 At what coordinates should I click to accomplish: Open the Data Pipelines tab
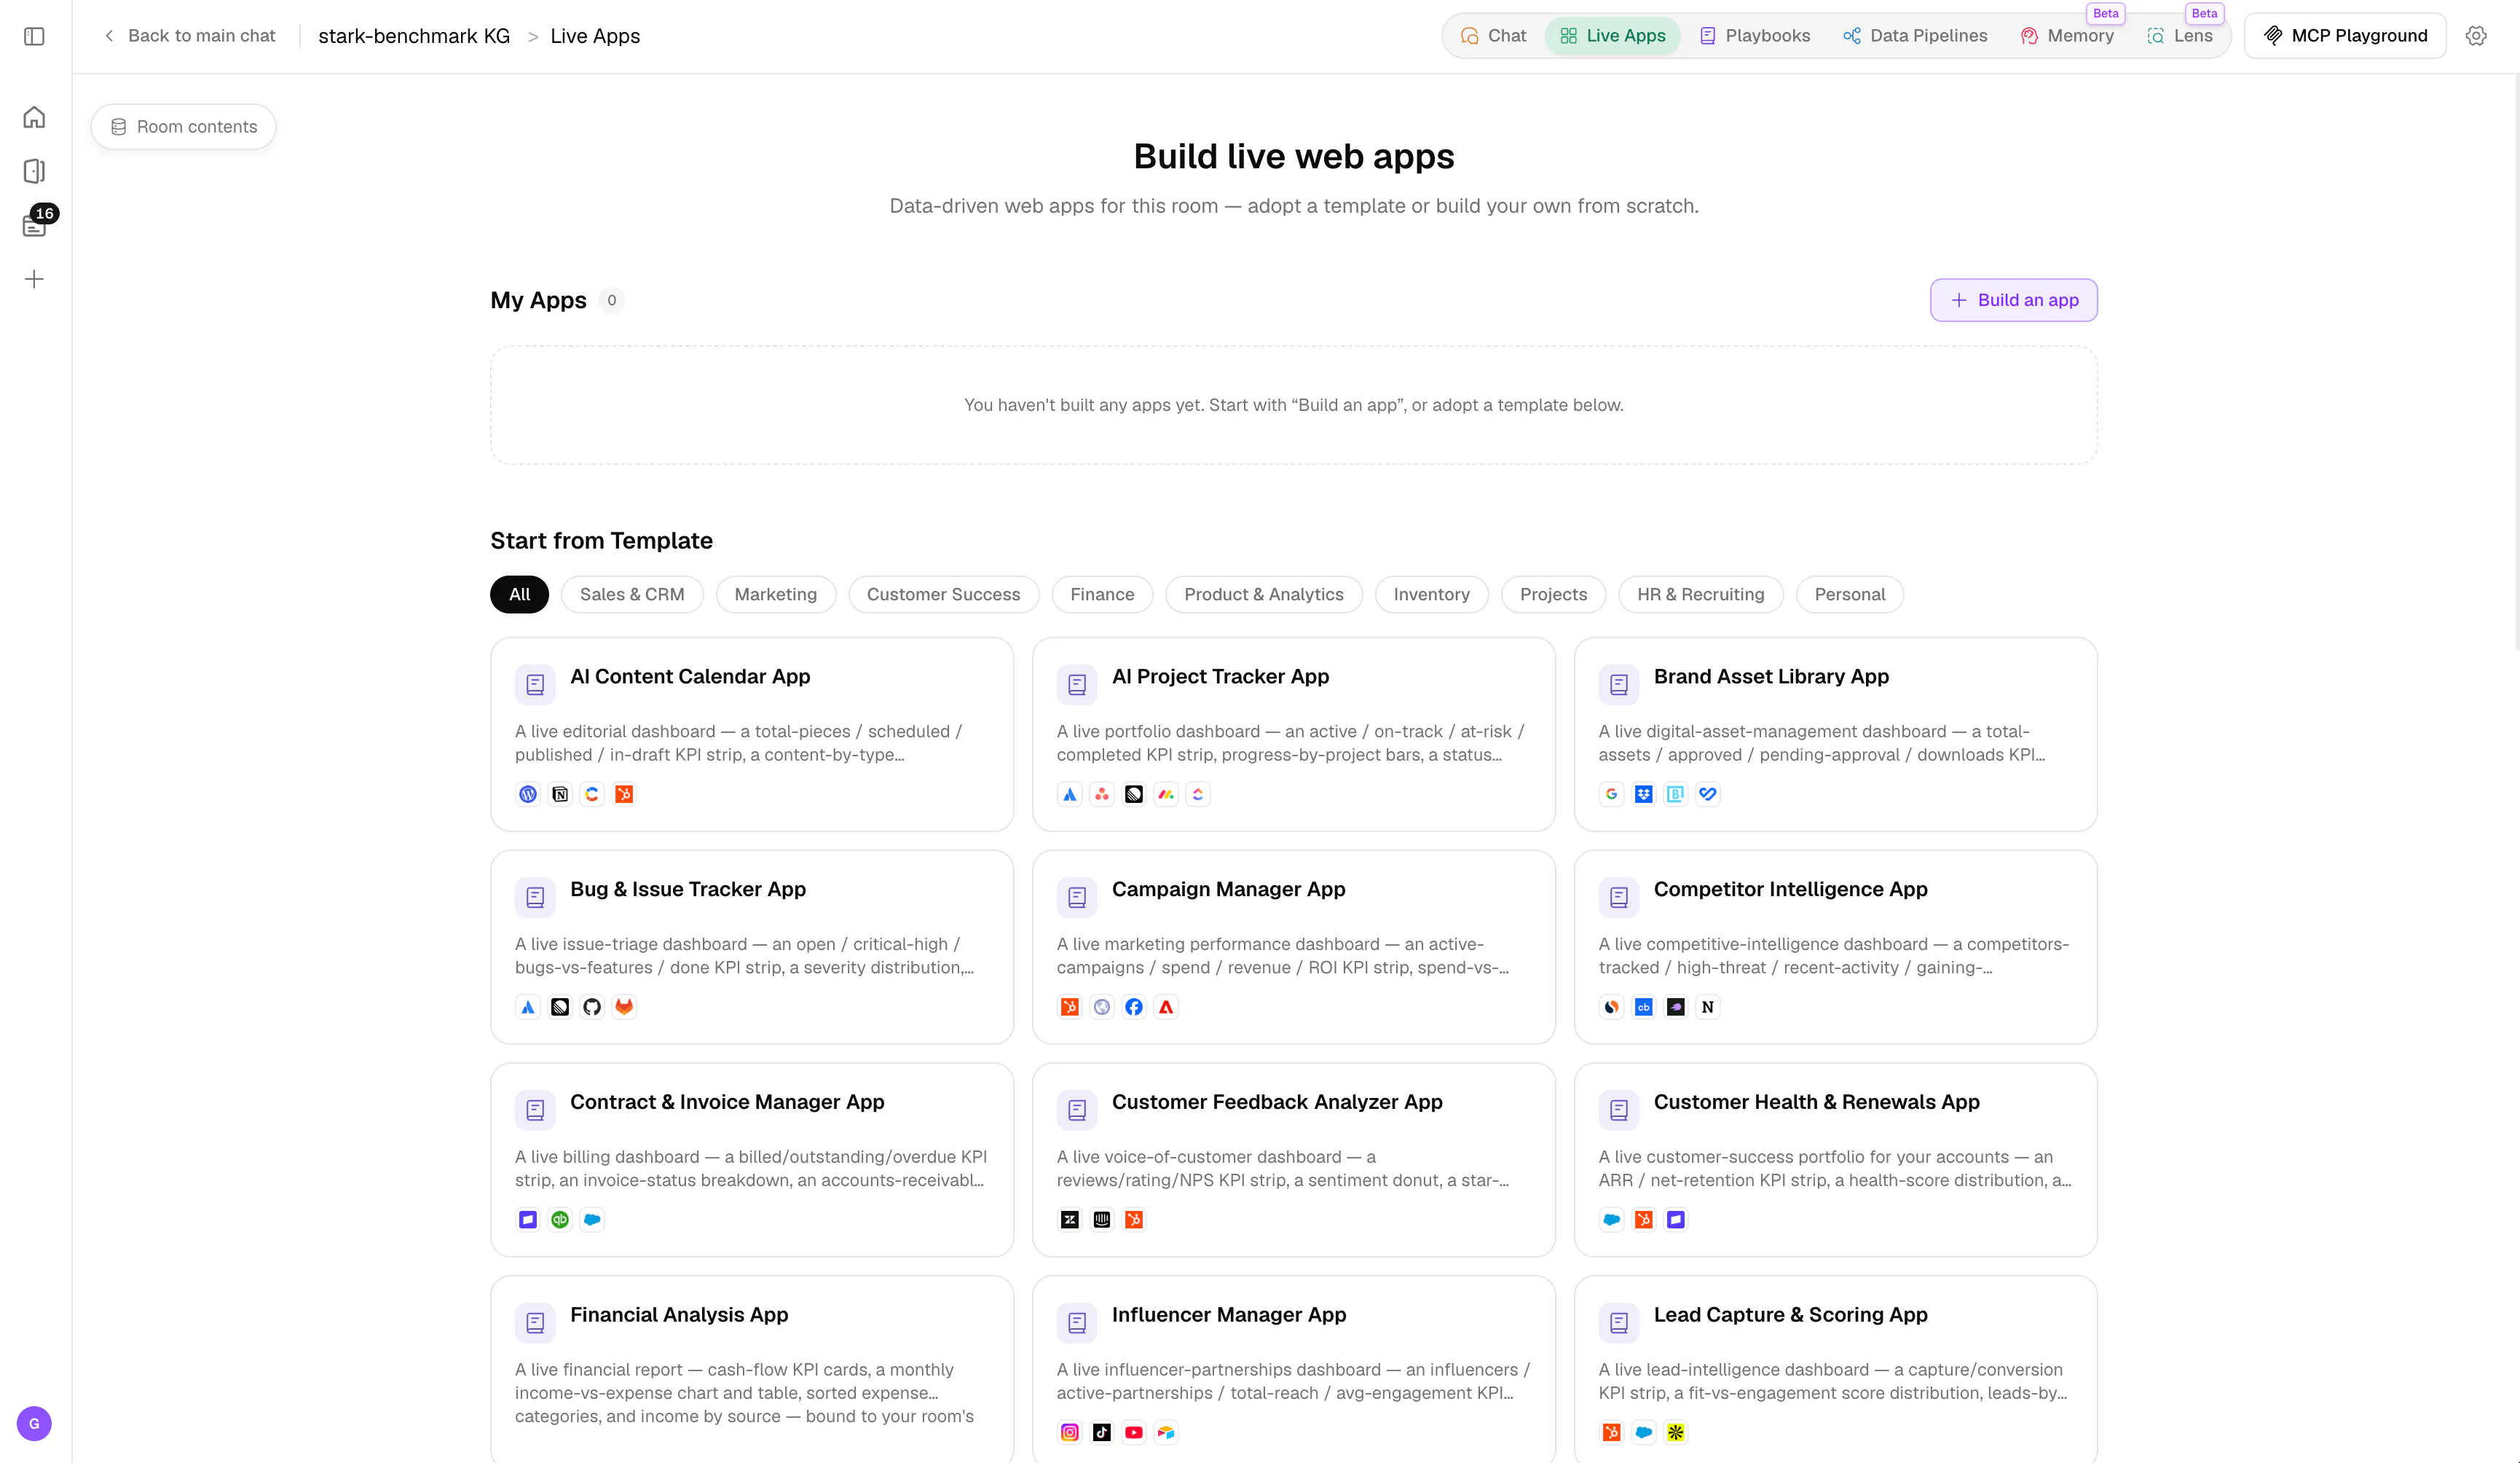pyautogui.click(x=1915, y=36)
